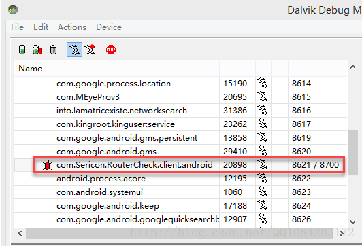Viewport: 362px width, 246px height.
Task: Click the Dump HPROF file icon
Action: 37,50
